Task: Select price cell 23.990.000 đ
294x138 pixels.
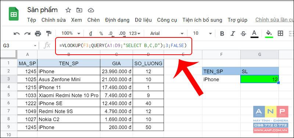Action: (116, 72)
